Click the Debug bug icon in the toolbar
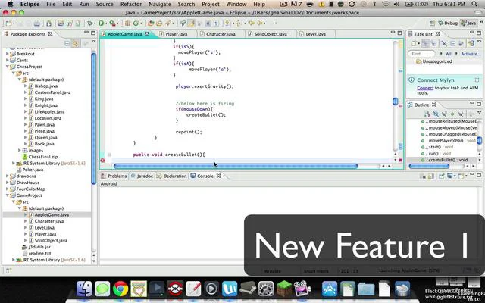Image resolution: width=485 pixels, height=303 pixels. coord(90,23)
